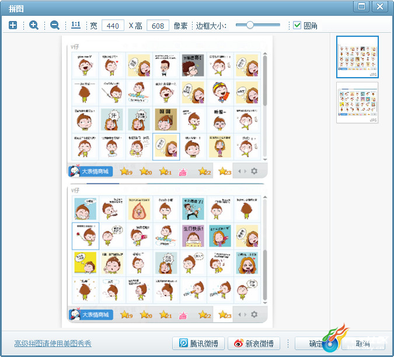Click the height field showing 608
The image size is (394, 357).
158,25
